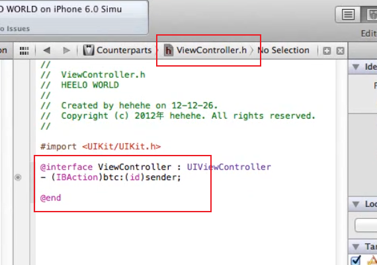This screenshot has width=377, height=265.
Task: Toggle the Target Membership checkbox
Action: point(356,260)
